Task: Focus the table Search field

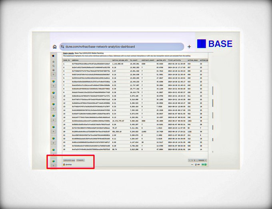Action: pyautogui.click(x=80, y=160)
